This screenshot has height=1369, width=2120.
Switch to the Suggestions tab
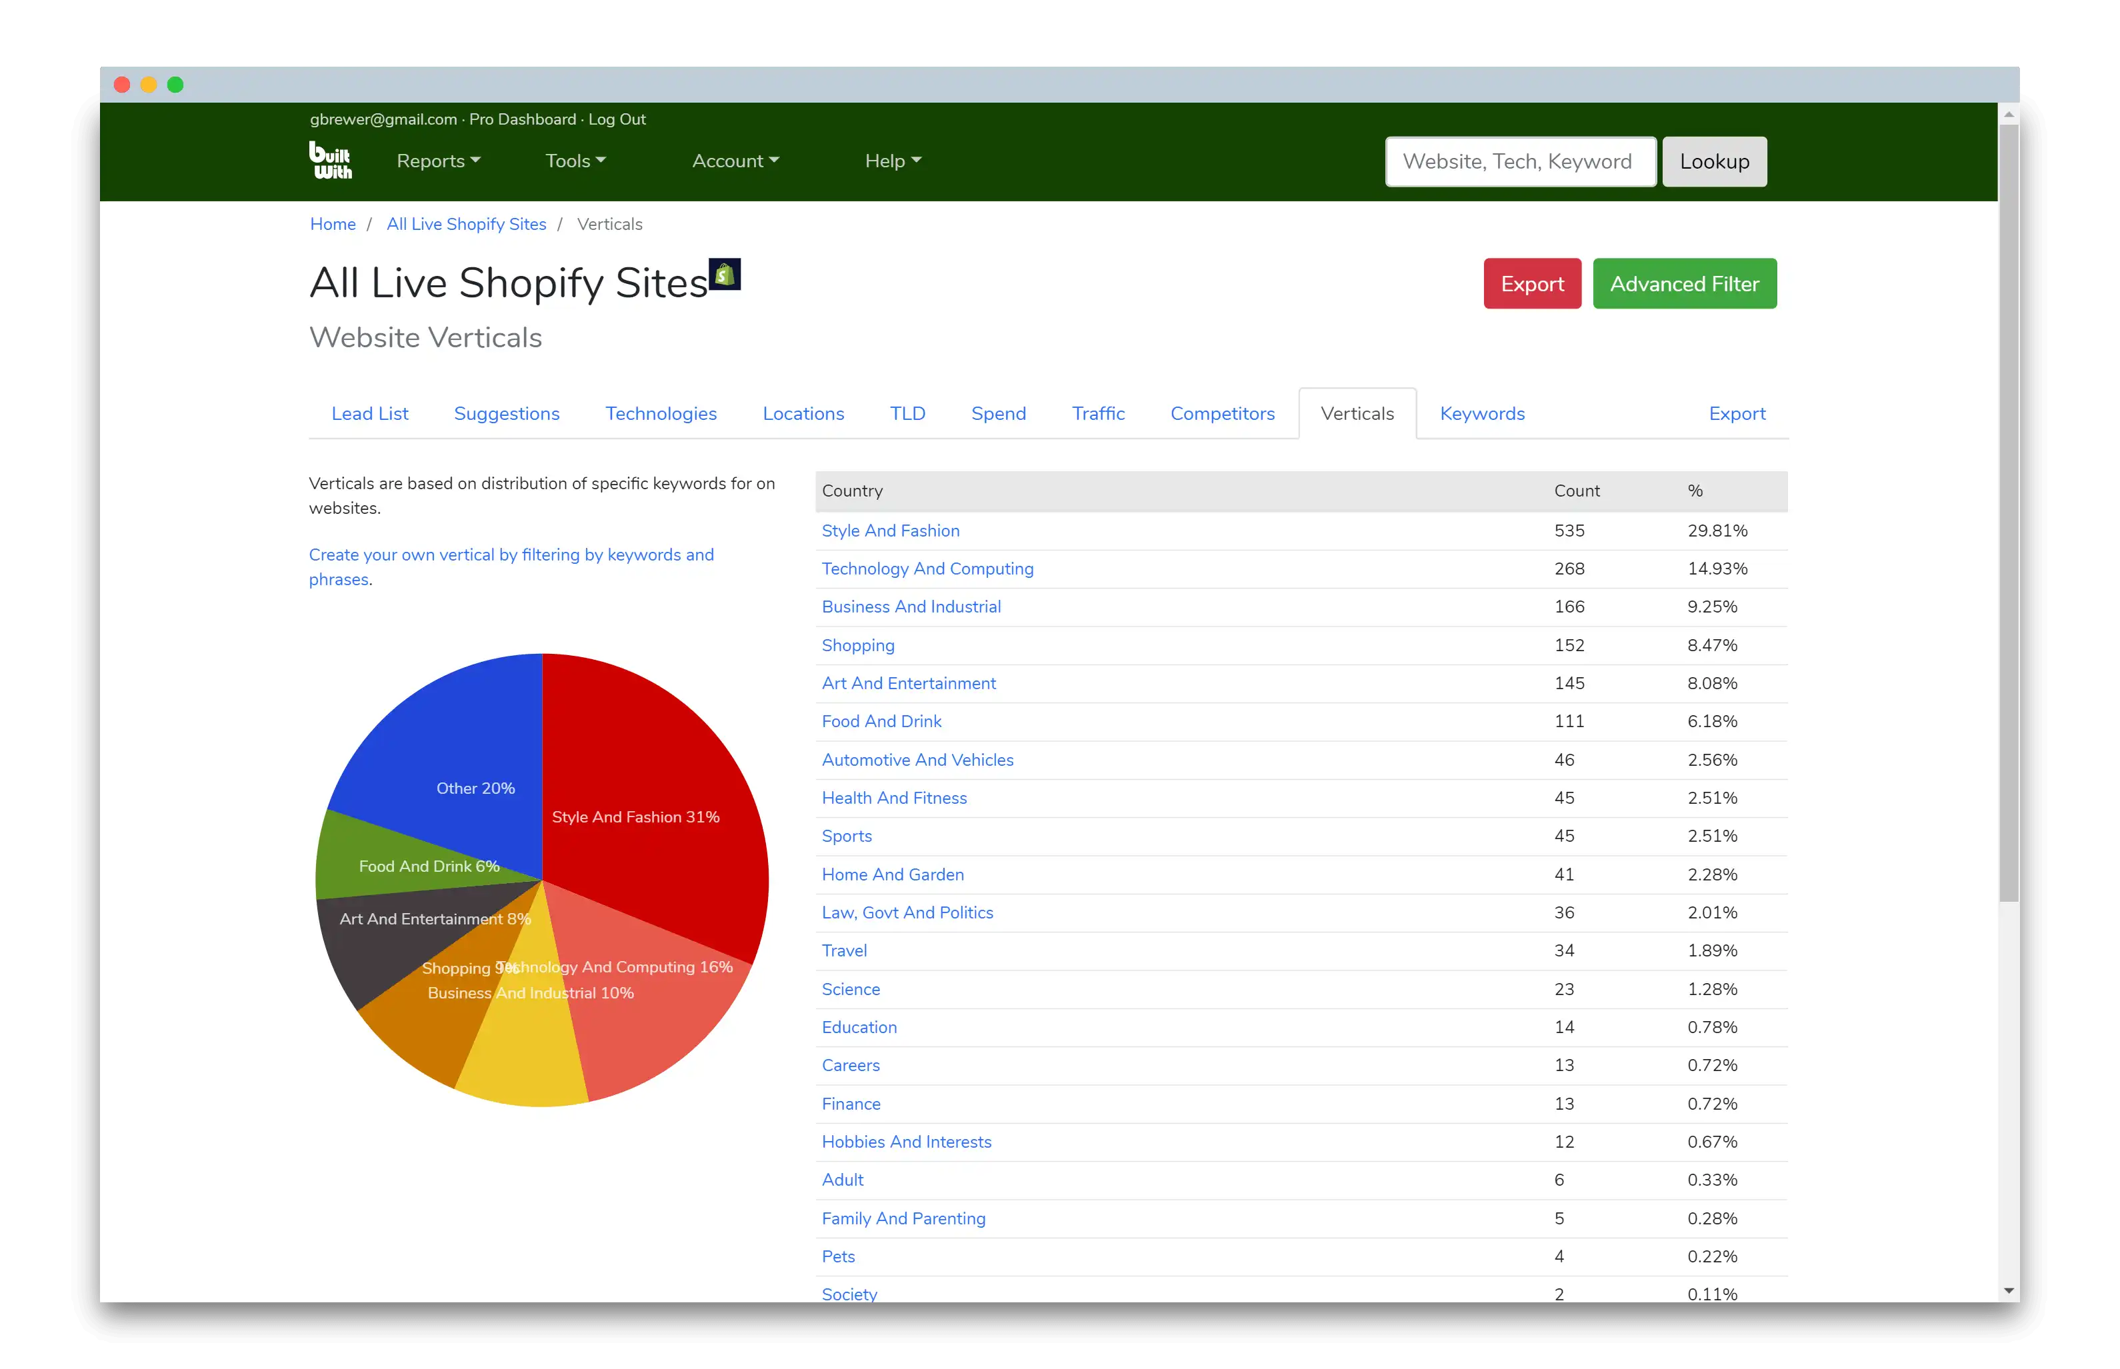[x=507, y=413]
